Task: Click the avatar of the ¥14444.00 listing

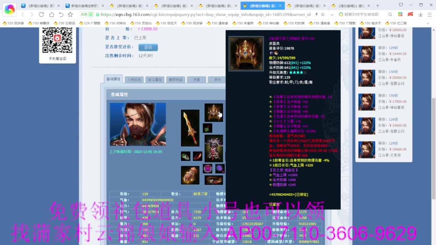Action: (x=367, y=54)
